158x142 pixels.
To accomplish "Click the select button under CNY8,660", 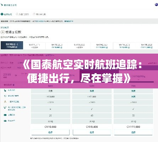I will [50, 132].
